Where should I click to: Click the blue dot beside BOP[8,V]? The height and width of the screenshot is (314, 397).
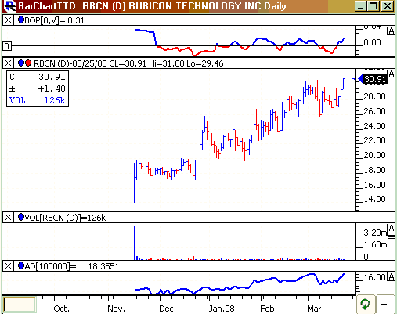click(21, 20)
